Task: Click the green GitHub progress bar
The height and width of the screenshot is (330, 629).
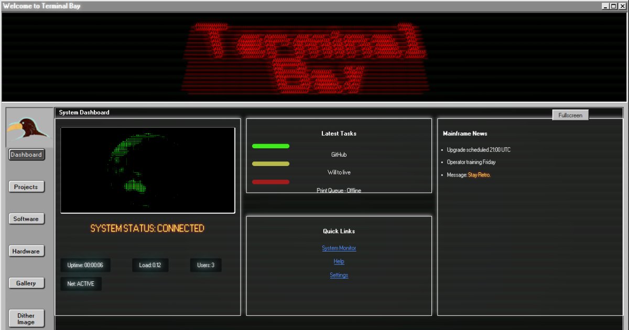Action: (270, 146)
